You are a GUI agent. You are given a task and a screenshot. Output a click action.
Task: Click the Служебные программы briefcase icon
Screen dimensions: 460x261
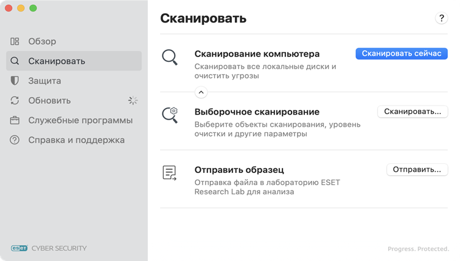[15, 120]
